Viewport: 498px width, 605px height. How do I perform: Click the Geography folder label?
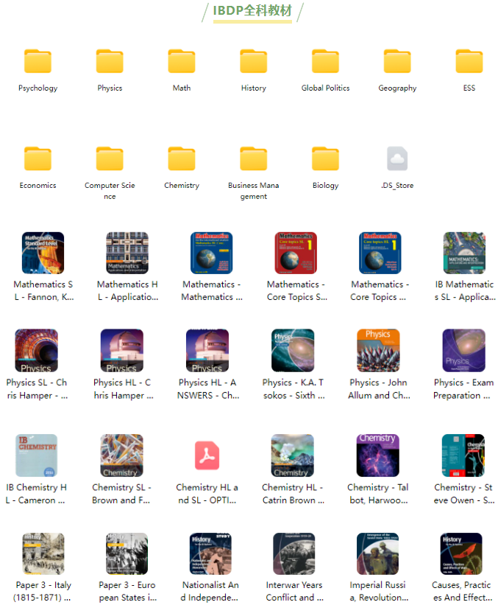tap(397, 88)
